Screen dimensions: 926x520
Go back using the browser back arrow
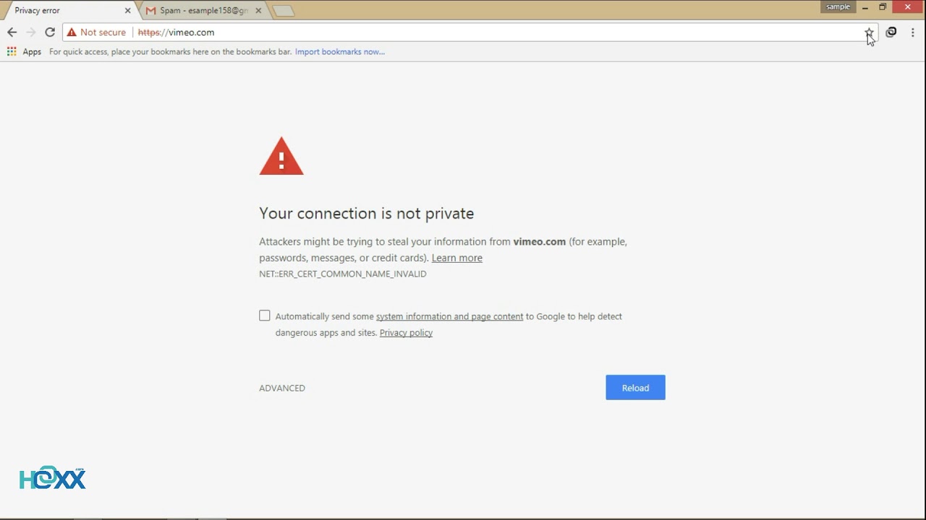pyautogui.click(x=12, y=32)
